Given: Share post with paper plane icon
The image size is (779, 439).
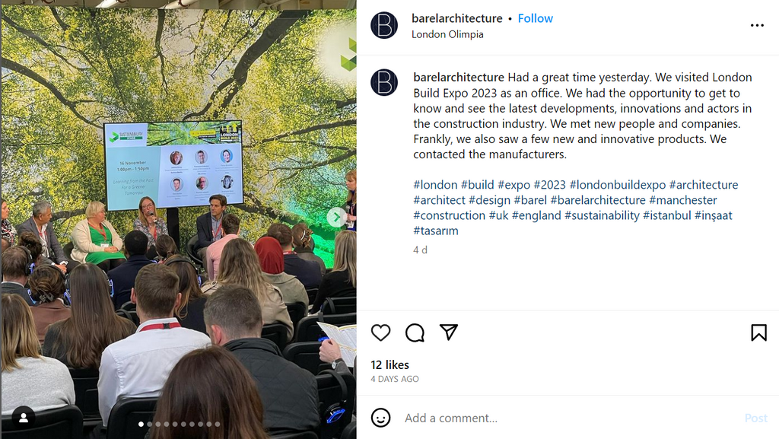Looking at the screenshot, I should [448, 332].
